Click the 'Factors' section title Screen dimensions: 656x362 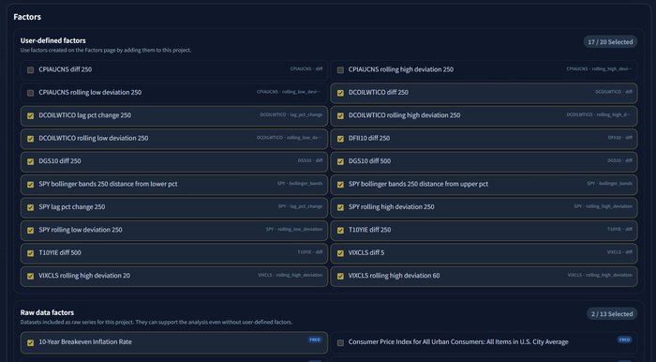click(x=27, y=17)
